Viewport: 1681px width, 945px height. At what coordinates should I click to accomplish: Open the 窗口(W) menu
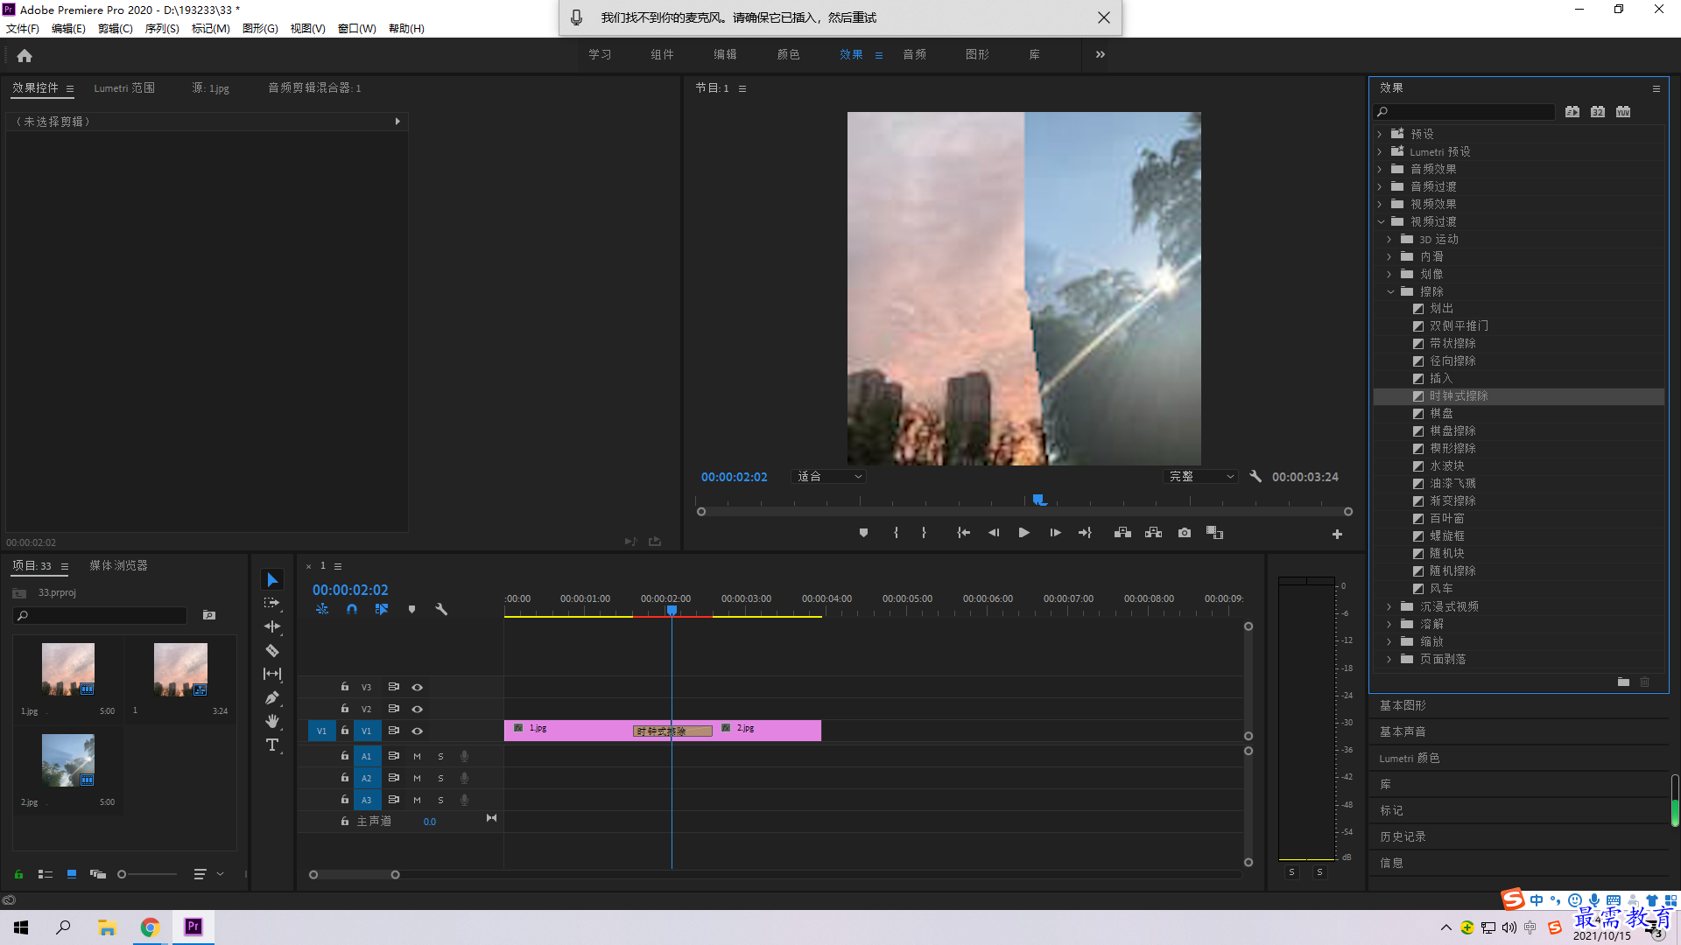(x=357, y=29)
